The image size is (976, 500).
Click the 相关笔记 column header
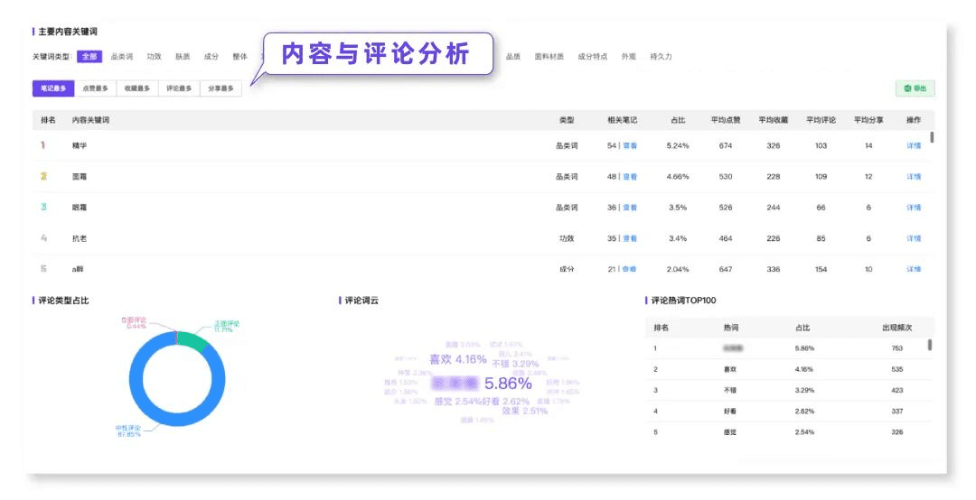(x=623, y=120)
